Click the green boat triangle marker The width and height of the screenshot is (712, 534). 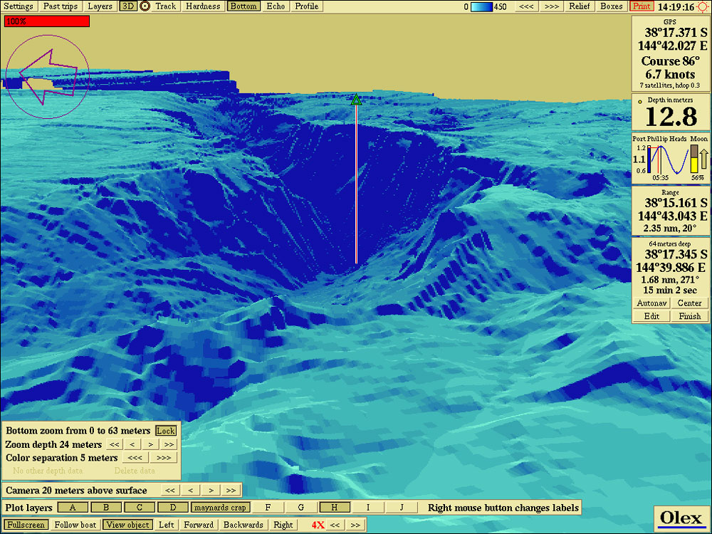point(357,100)
